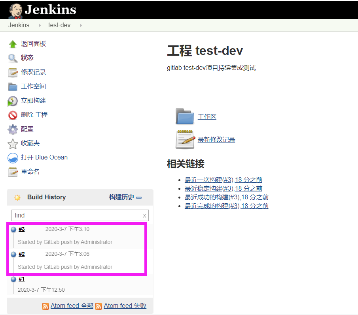Open the 配置 sidebar item
The width and height of the screenshot is (358, 315).
pyautogui.click(x=27, y=129)
